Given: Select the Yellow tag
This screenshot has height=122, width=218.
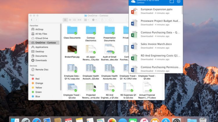Looking at the screenshot, I should 44,88.
